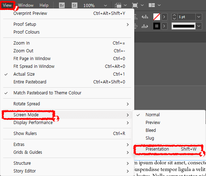The width and height of the screenshot is (206, 176).
Task: Open the fill swatch flyout arrow
Action: [x=164, y=17]
